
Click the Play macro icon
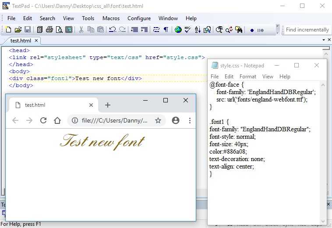click(261, 30)
